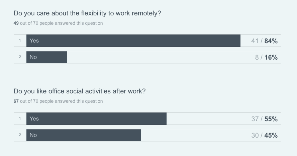This screenshot has height=156, width=297.
Task: Click the number 2 box in the remote work question
Action: point(20,57)
